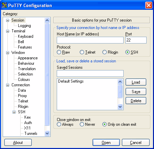
Task: Select the Proxy category
Action: point(22,96)
